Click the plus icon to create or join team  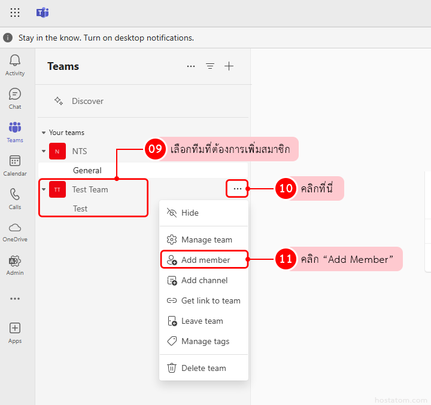(229, 66)
